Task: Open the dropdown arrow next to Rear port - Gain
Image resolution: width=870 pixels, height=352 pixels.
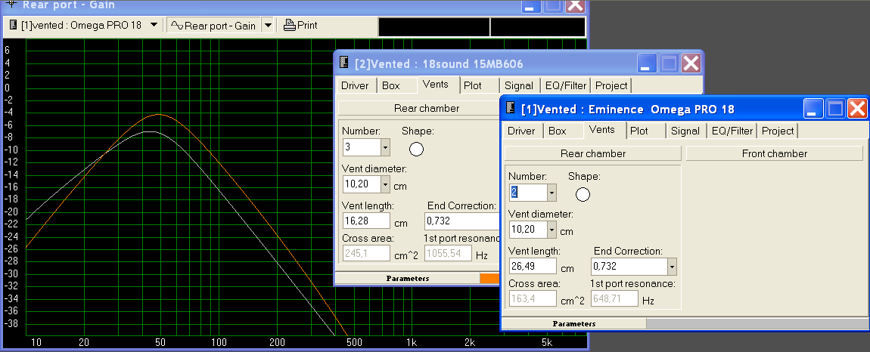Action: (268, 26)
